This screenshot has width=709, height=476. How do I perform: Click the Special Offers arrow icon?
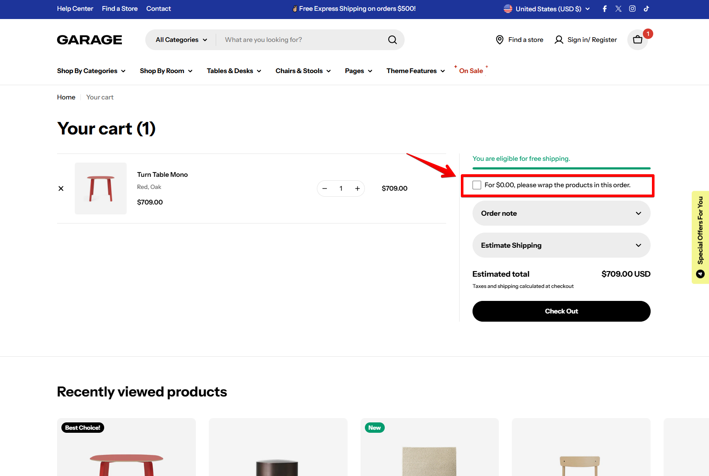click(x=700, y=274)
